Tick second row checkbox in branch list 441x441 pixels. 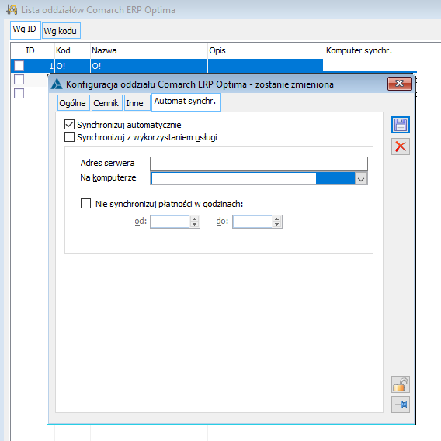(19, 79)
